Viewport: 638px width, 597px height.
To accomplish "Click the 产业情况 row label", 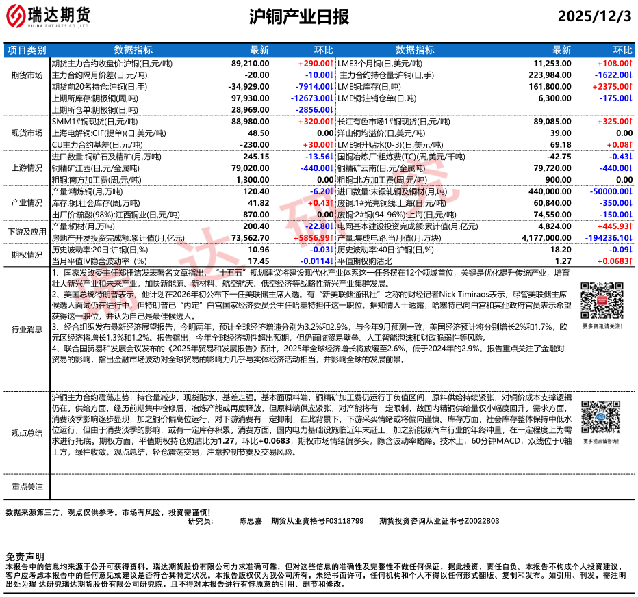I will (x=27, y=202).
